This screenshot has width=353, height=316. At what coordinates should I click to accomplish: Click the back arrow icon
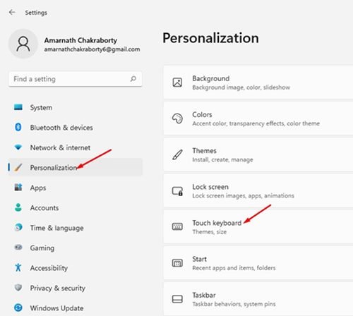click(x=12, y=12)
